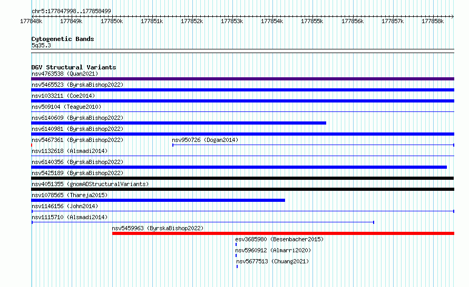Click the thin nsv1132618 variant line
The image size is (469, 287).
coord(242,156)
